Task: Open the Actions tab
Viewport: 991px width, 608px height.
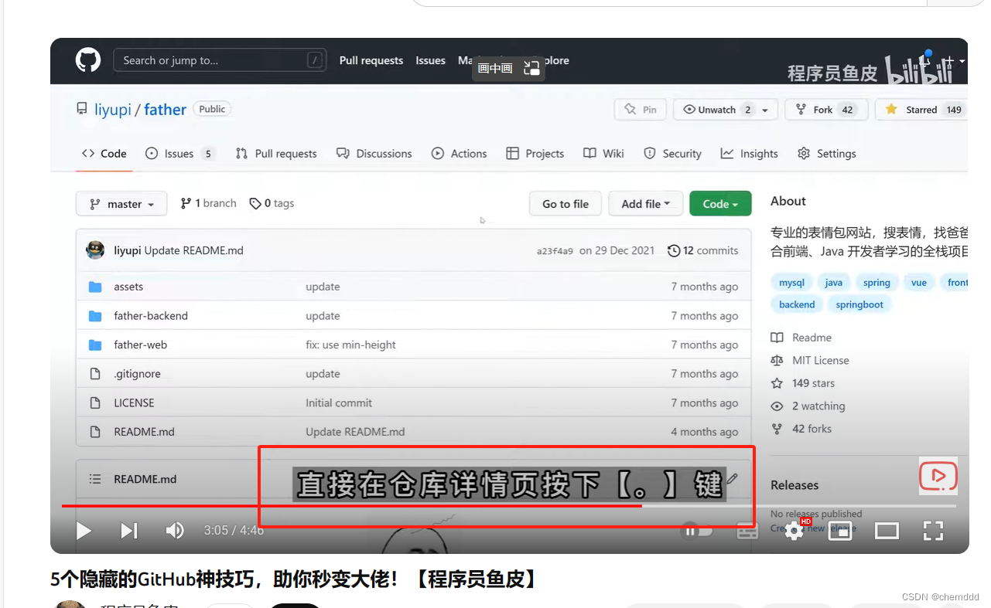Action: point(460,154)
